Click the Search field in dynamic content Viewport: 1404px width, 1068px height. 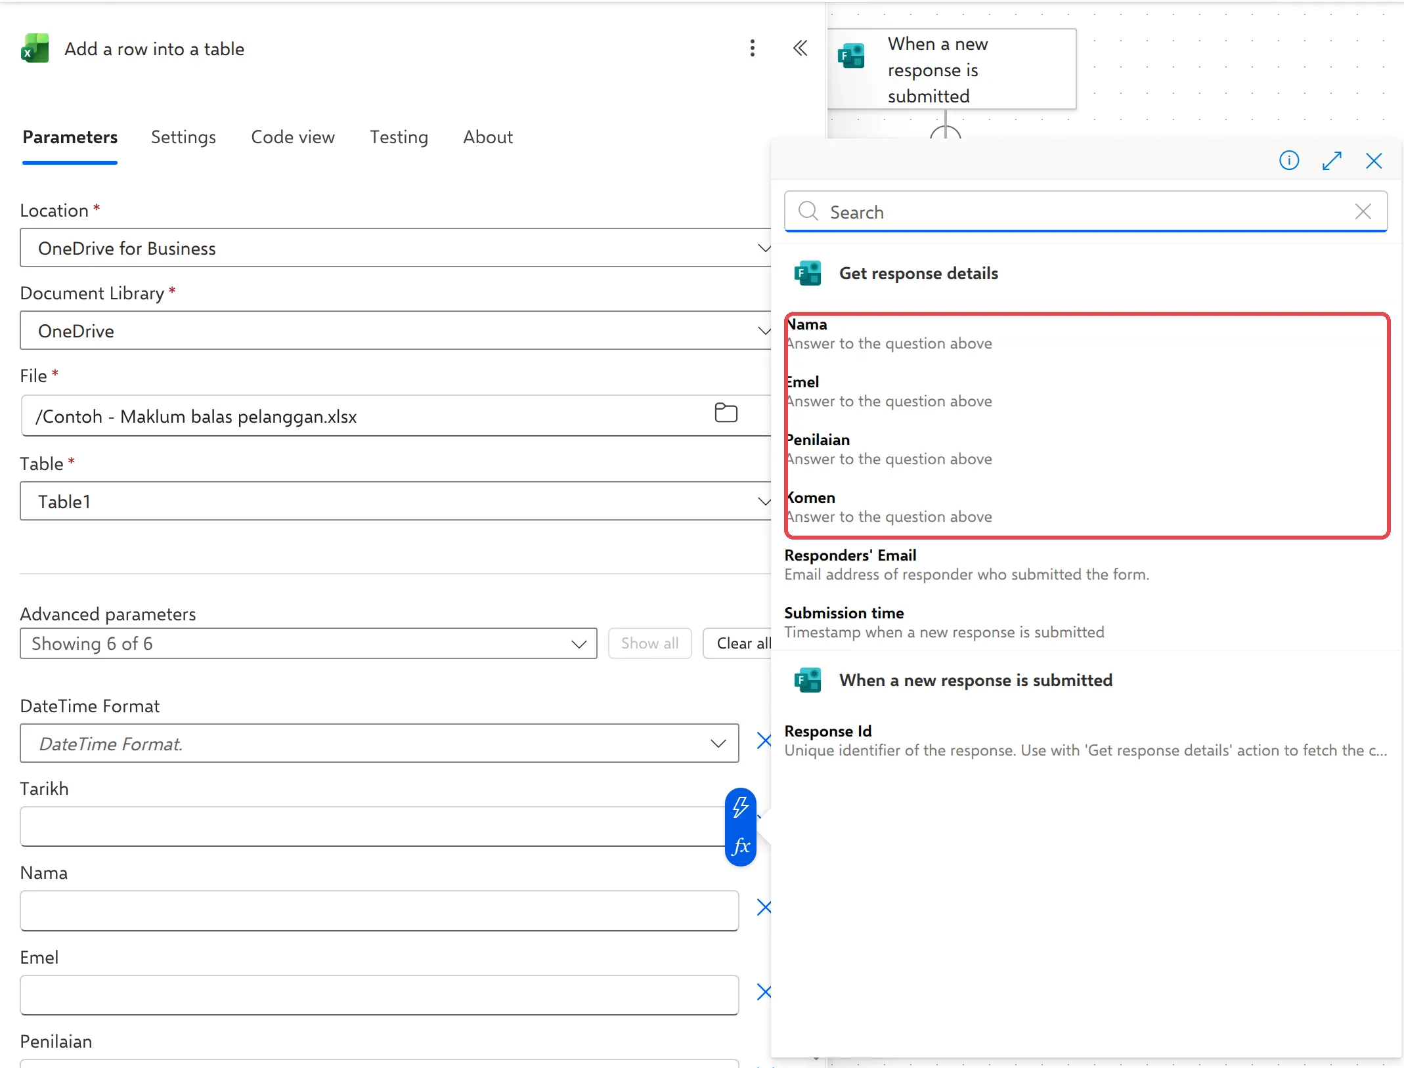(x=1086, y=211)
